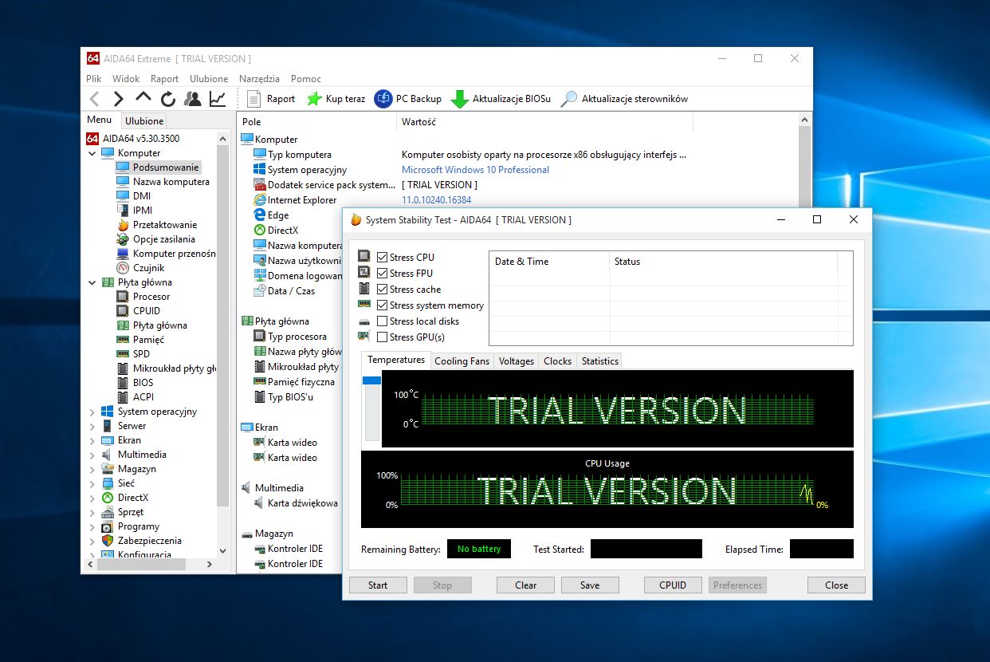This screenshot has width=990, height=662.
Task: Click the Wartość column header
Action: tap(544, 122)
